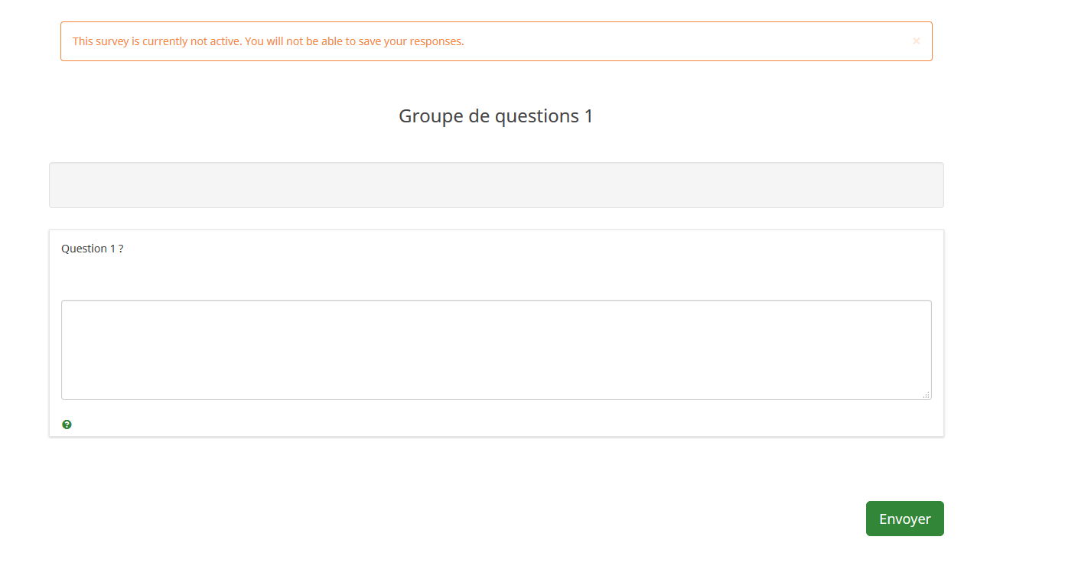Click the "?" character after "Question 1"

click(x=121, y=249)
